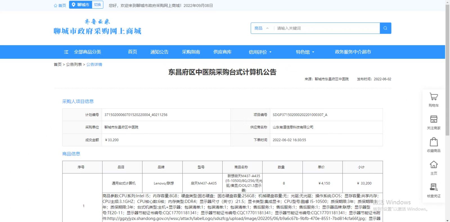Click the 切换 city switch button
The height and width of the screenshot is (222, 450).
point(97,5)
